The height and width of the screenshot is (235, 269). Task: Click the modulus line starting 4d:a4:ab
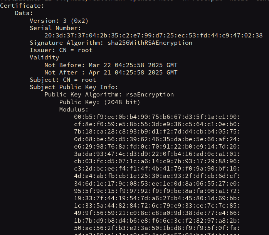tap(157, 176)
